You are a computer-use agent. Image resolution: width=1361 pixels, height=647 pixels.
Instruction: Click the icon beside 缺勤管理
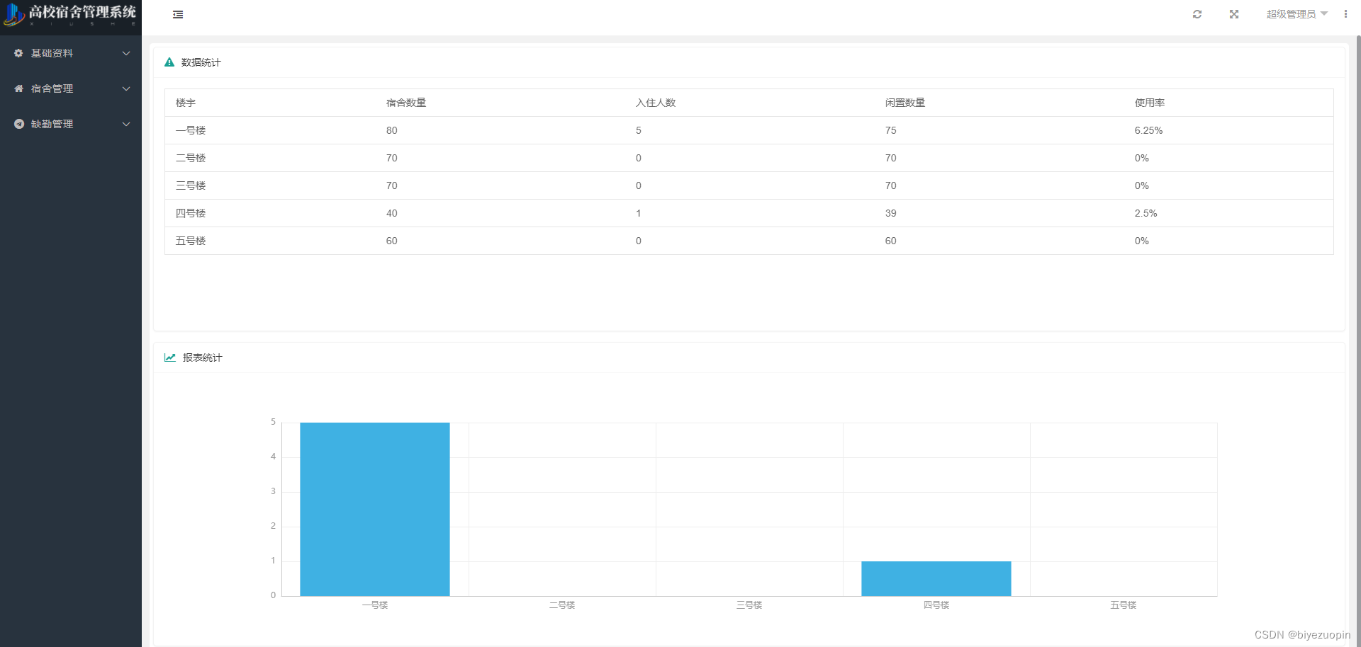(19, 124)
